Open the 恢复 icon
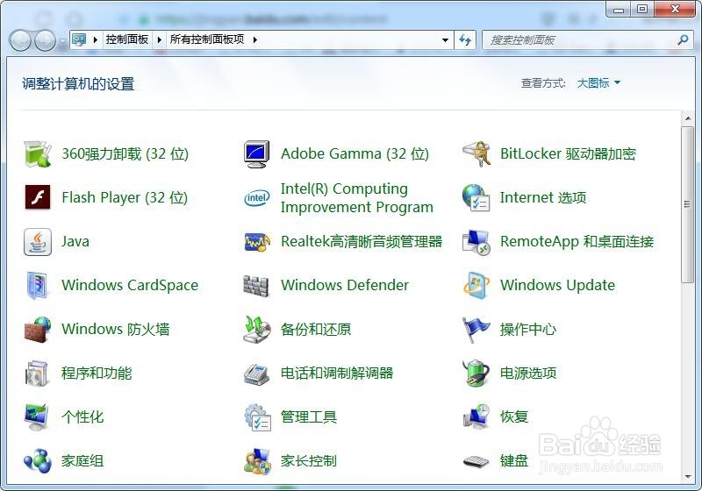Image resolution: width=702 pixels, height=491 pixels. pyautogui.click(x=476, y=416)
